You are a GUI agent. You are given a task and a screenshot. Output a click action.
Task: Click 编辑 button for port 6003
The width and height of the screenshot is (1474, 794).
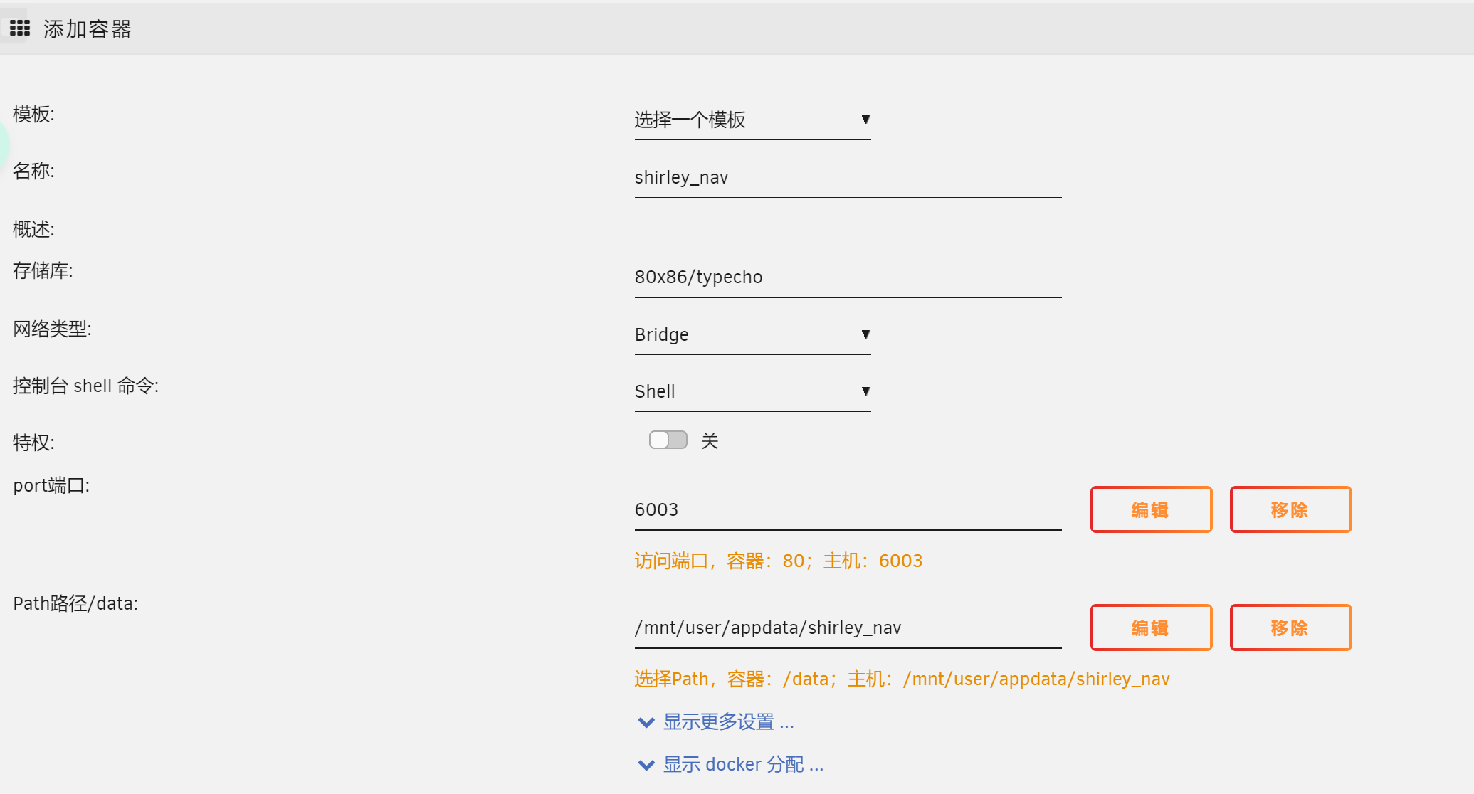click(x=1151, y=509)
